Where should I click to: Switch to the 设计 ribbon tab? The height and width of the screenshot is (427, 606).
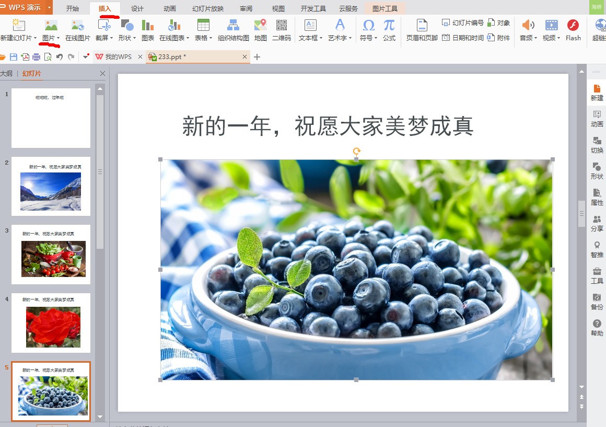[x=137, y=9]
